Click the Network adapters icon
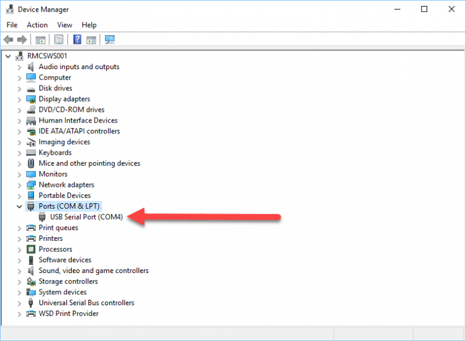This screenshot has height=341, width=466. tap(31, 185)
